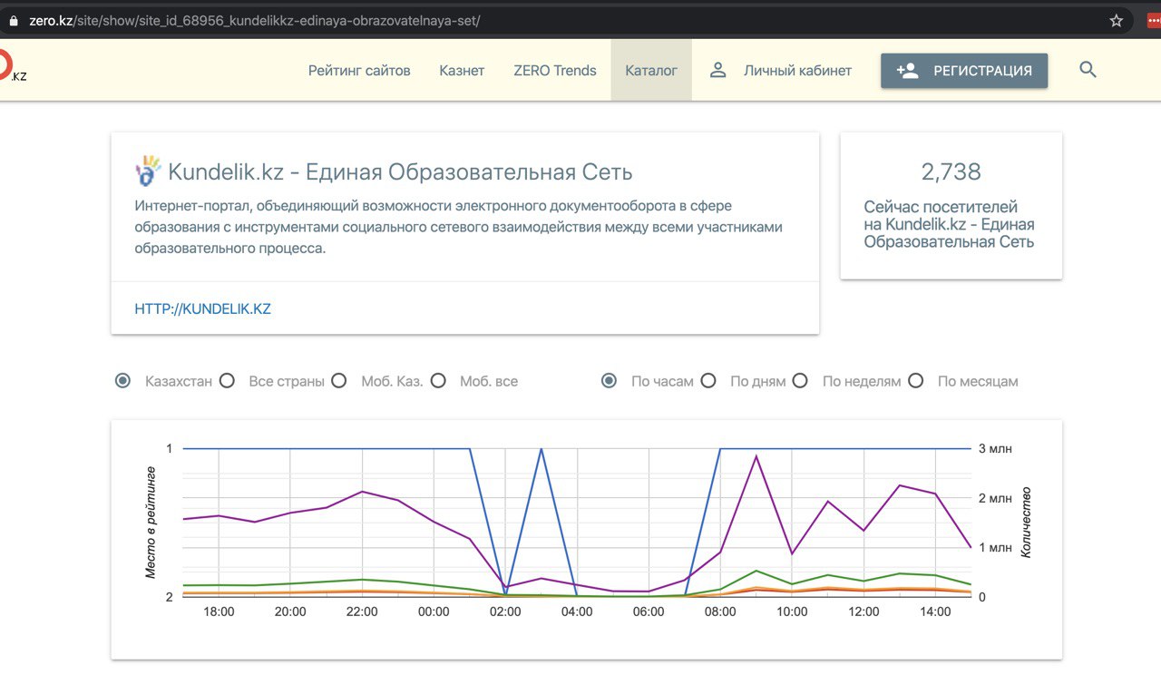Click the browser address bar URL

point(254,20)
